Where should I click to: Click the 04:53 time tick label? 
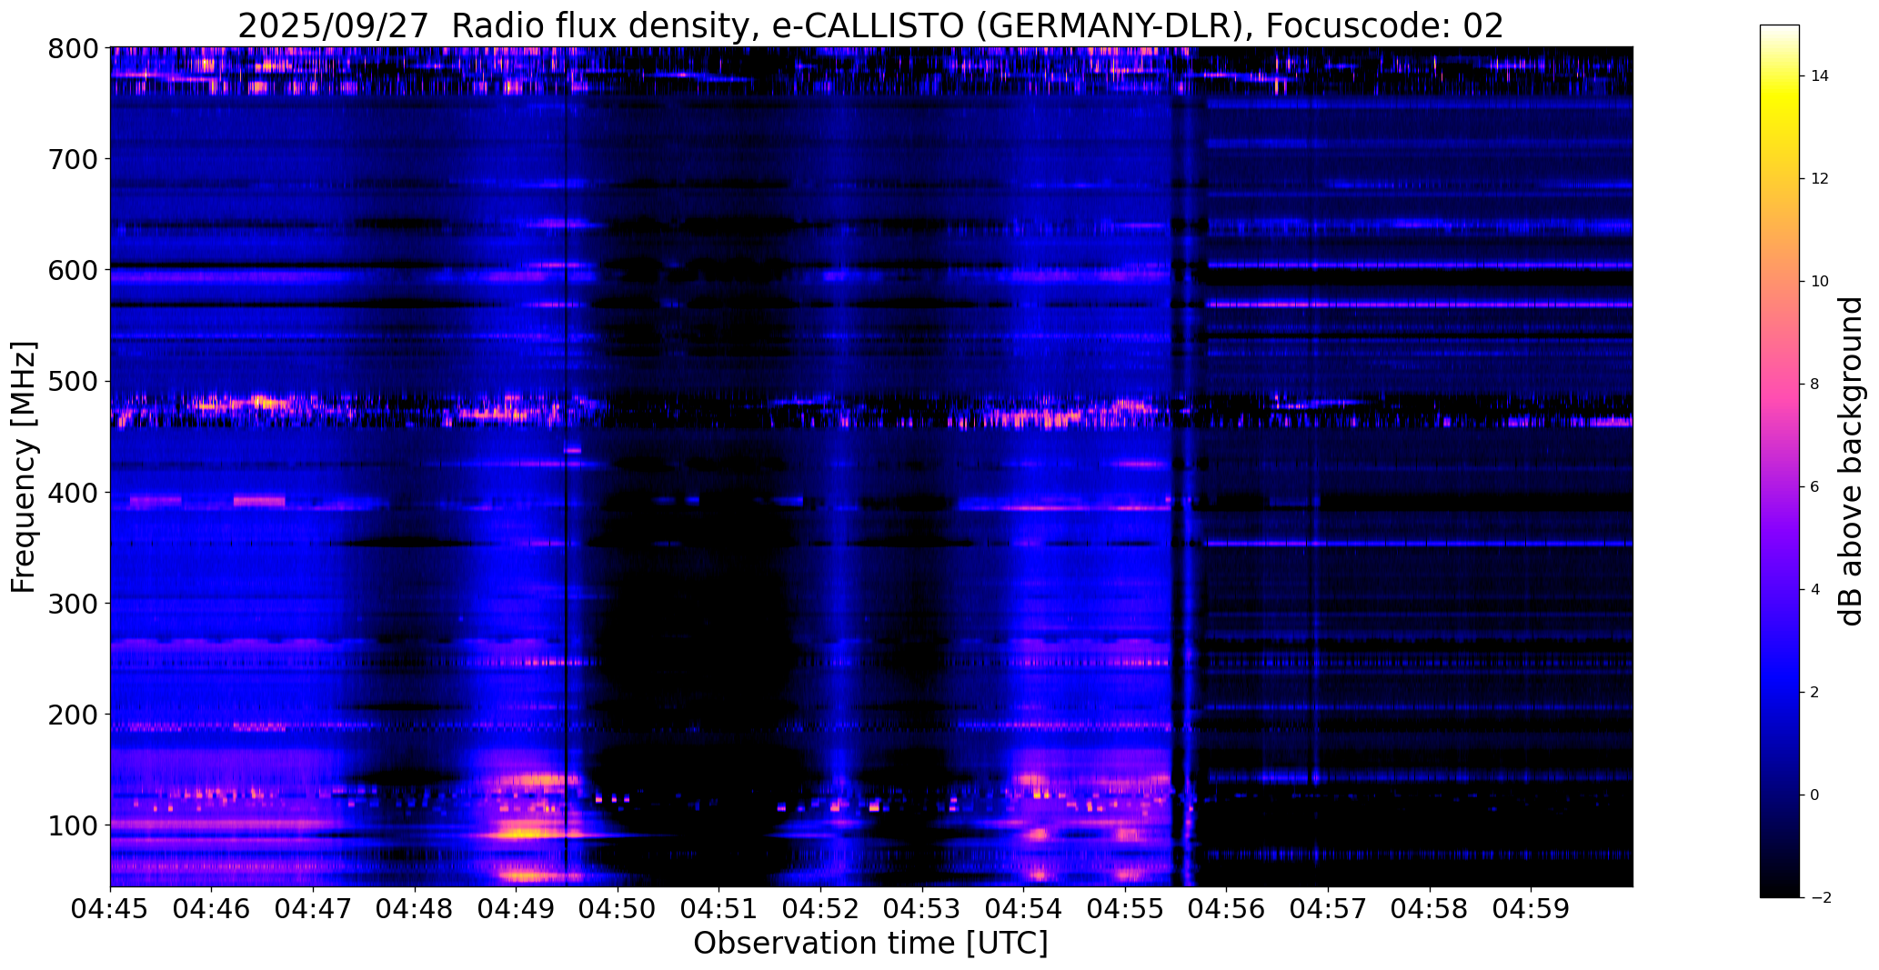pos(922,910)
